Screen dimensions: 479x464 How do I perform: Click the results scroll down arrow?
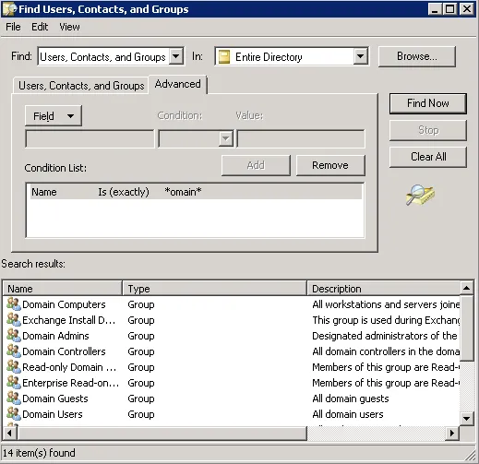coord(467,419)
